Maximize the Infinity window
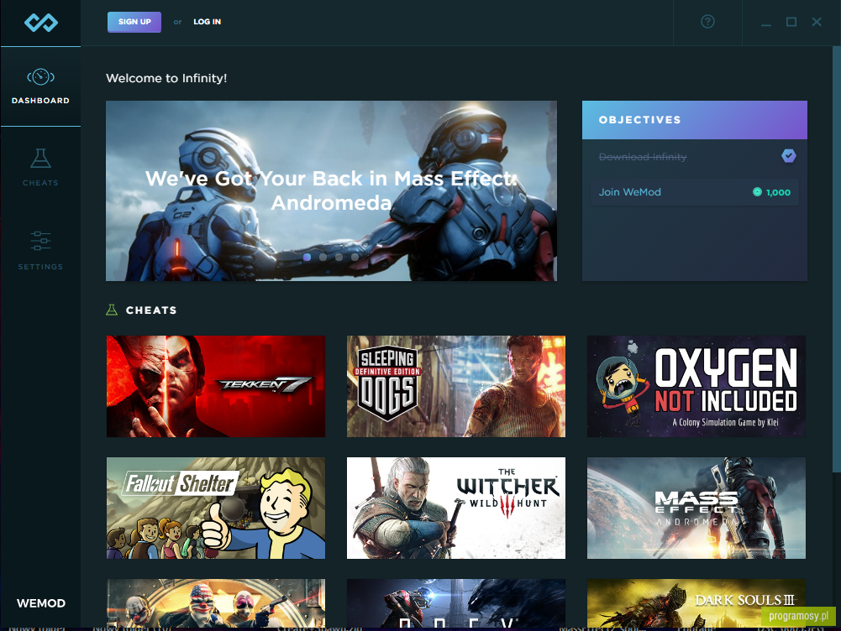The image size is (841, 631). pos(791,22)
